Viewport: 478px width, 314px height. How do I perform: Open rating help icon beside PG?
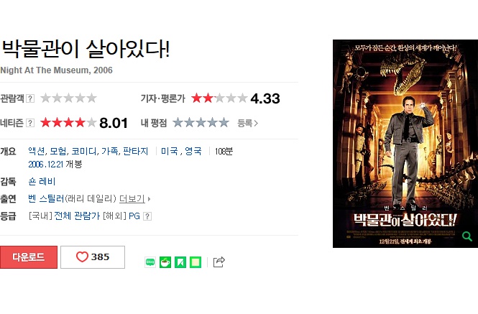click(x=147, y=216)
